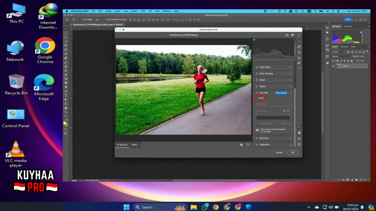Select the Move tool in Photoshop toolbar
The width and height of the screenshot is (376, 211).
click(66, 29)
